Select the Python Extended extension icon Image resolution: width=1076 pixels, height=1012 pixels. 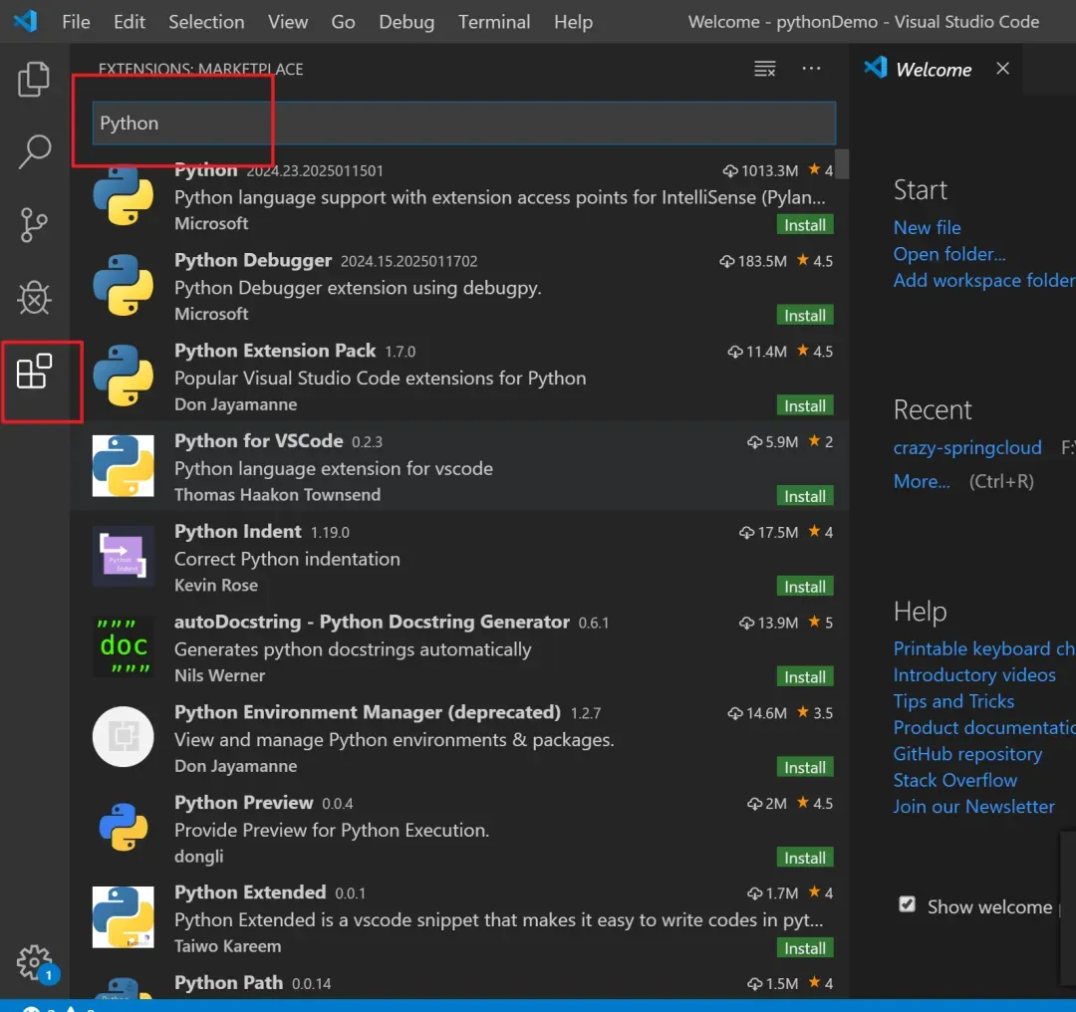point(124,917)
